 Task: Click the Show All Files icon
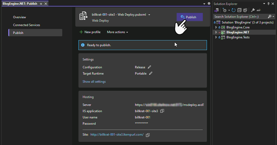coord(245,10)
